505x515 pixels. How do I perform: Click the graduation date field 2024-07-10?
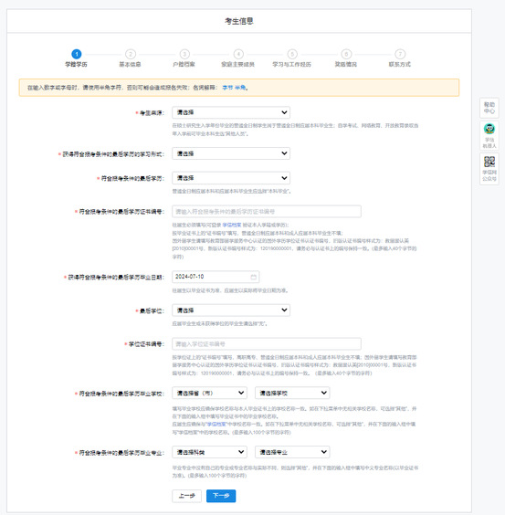pyautogui.click(x=216, y=277)
